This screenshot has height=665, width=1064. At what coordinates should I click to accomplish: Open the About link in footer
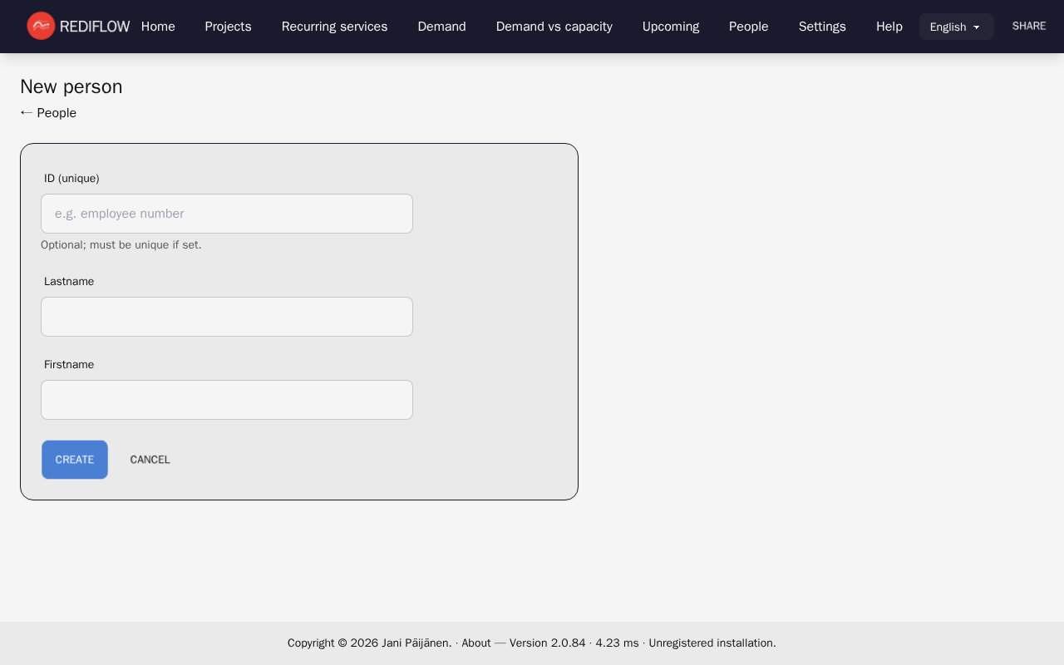coord(475,643)
